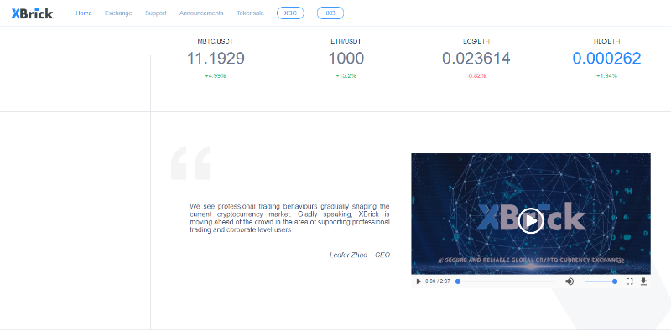Open the Tokensale page
671x330 pixels.
(x=250, y=13)
